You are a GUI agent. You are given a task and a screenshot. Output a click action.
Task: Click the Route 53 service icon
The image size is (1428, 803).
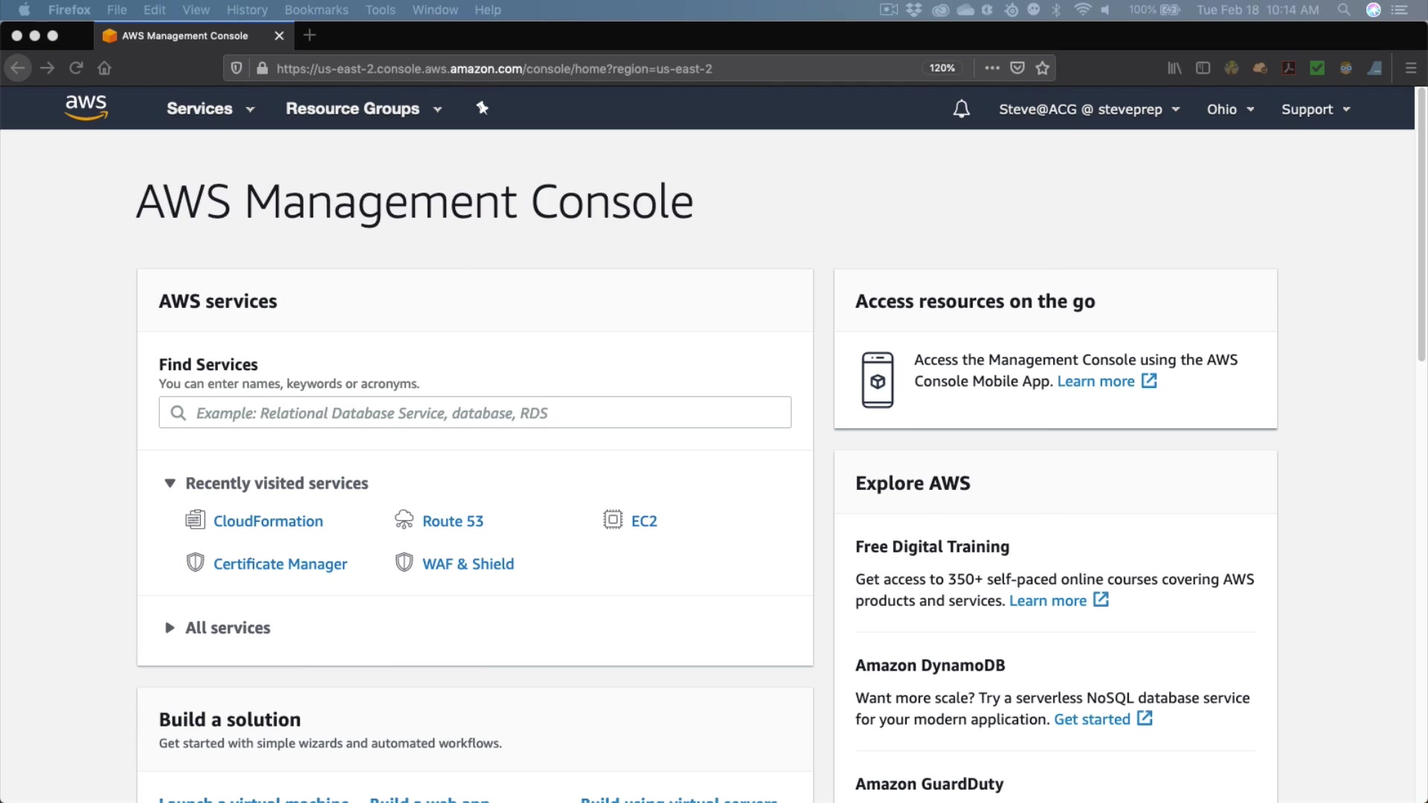tap(404, 520)
